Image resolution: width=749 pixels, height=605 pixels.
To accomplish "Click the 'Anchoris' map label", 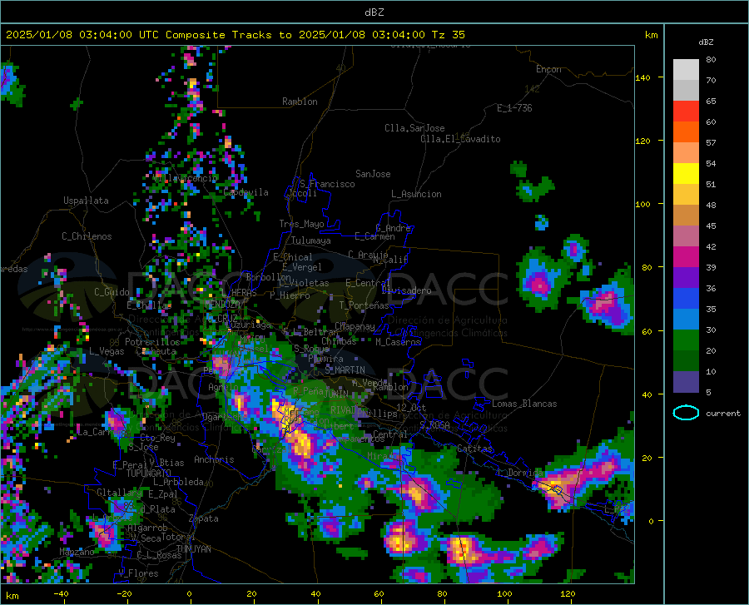I will pos(214,459).
